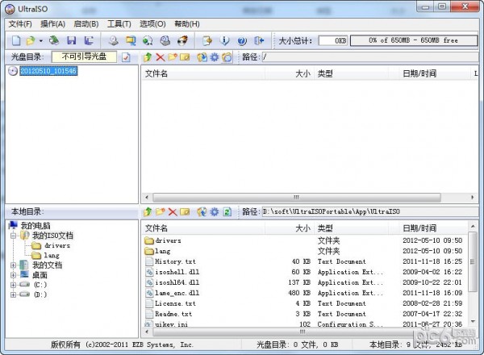The height and width of the screenshot is (355, 484).
Task: Open the blue Info icon
Action: (x=224, y=40)
